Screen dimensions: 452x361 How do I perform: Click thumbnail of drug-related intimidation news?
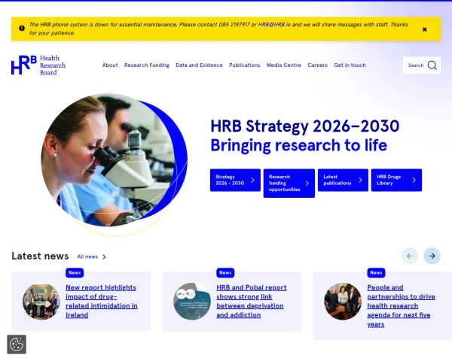41,302
